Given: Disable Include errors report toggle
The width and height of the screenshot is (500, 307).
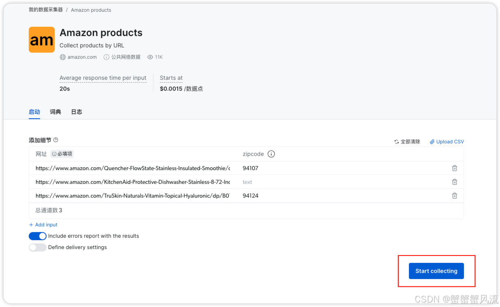Looking at the screenshot, I should (38, 236).
